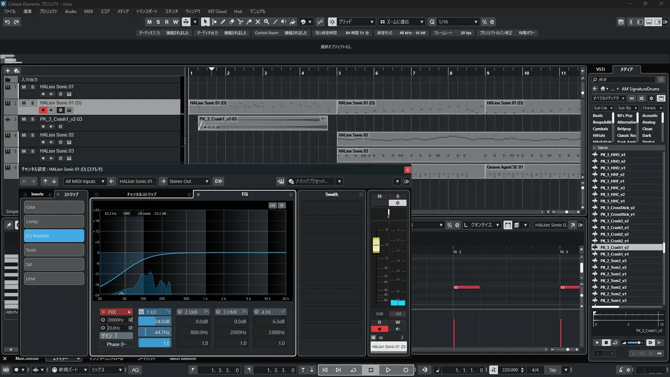This screenshot has width=670, height=377.
Task: Select the Glue tool
Action: [x=249, y=22]
